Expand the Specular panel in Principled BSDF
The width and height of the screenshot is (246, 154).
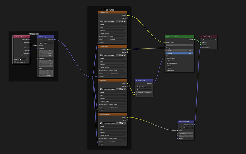pyautogui.click(x=167, y=61)
